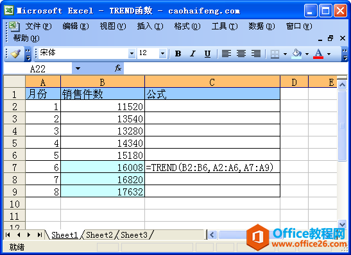The image size is (351, 255).
Task: Open the 格式(O) menu
Action: pos(187,26)
